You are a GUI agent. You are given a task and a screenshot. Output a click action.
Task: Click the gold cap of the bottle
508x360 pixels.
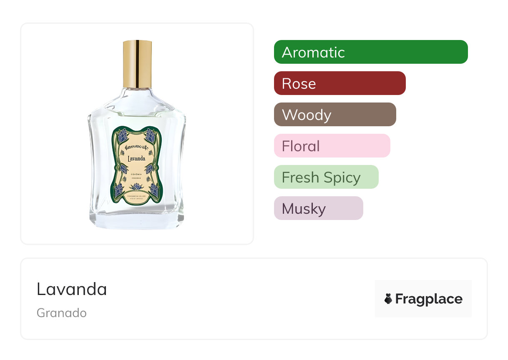(137, 64)
